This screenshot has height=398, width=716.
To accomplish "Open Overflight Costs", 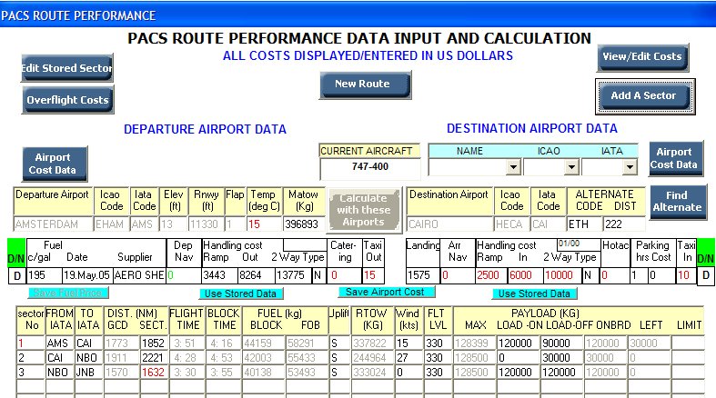I will pos(67,100).
